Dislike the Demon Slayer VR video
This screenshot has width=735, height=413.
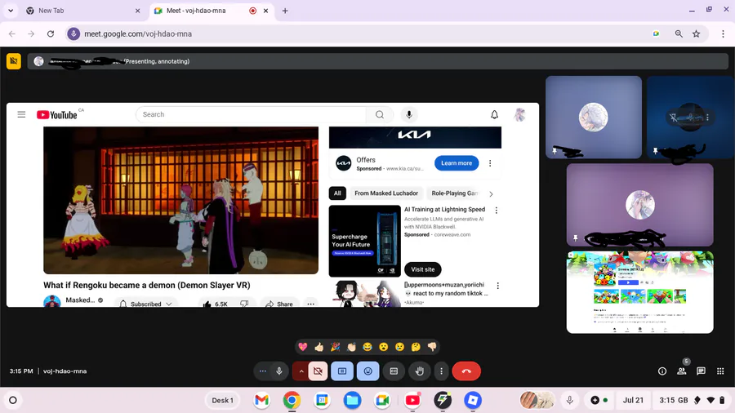pos(244,304)
